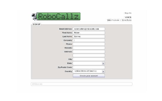Viewport: 162px width, 101px height.
Task: Go to the Voice Rates page
Action: [127, 20]
